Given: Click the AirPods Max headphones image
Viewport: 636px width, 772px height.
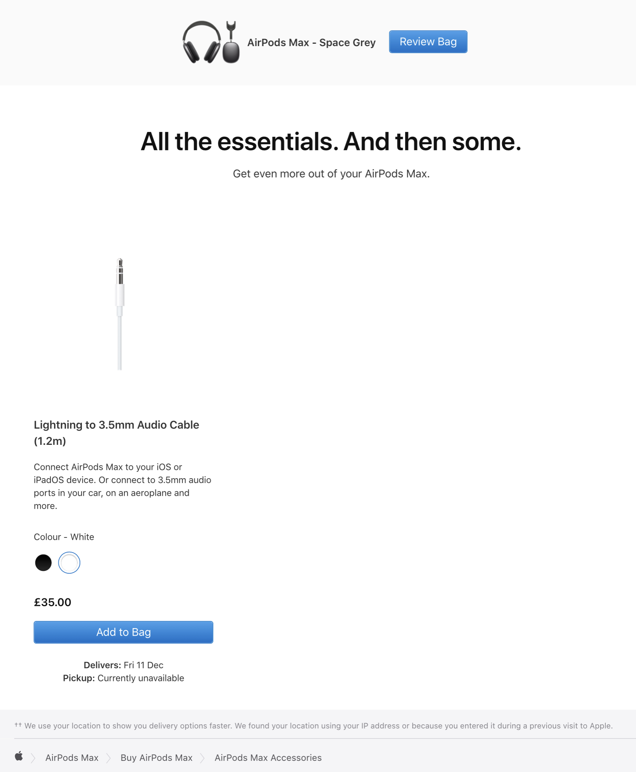Looking at the screenshot, I should click(202, 42).
